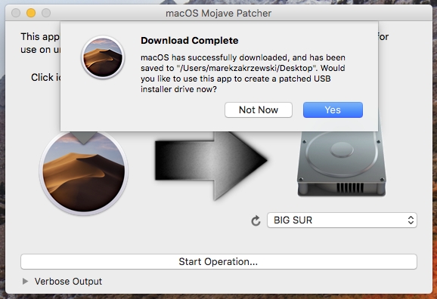Viewport: 437px width, 299px height.
Task: Open the BIG SUR volume dropdown
Action: 342,220
